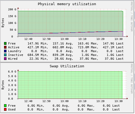Click the '12:40' time label under memory graph
The image size is (135, 114).
28,39
